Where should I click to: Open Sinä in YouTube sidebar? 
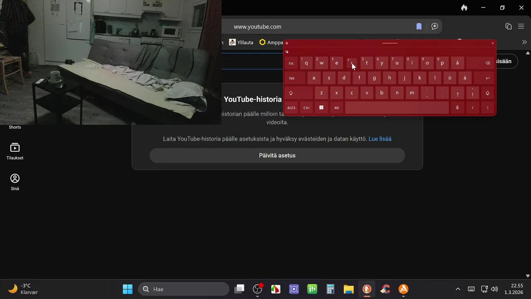coord(15,182)
